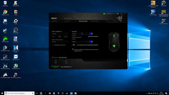Open Counter-Strike Global Offensive shortcut
Screen dimensions: 169x95
pyautogui.click(x=153, y=4)
